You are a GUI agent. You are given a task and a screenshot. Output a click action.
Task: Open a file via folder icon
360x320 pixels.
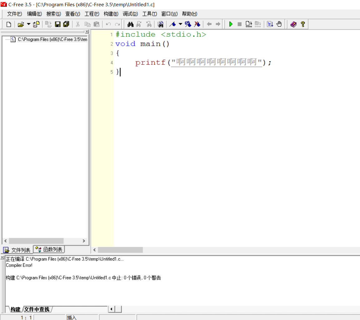pos(21,24)
